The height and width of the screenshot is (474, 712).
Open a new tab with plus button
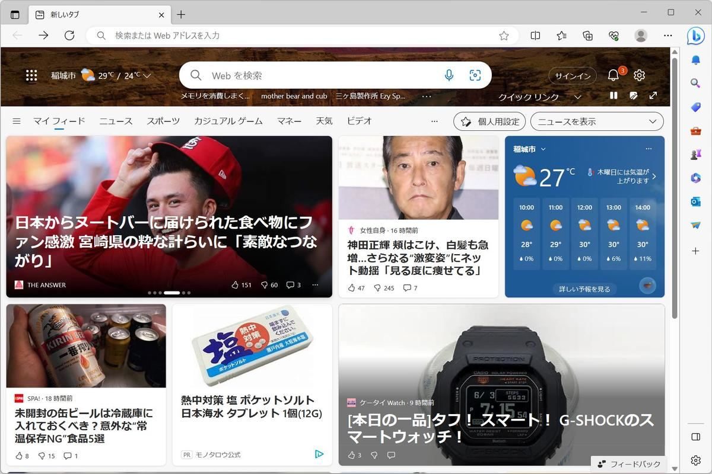pyautogui.click(x=181, y=14)
